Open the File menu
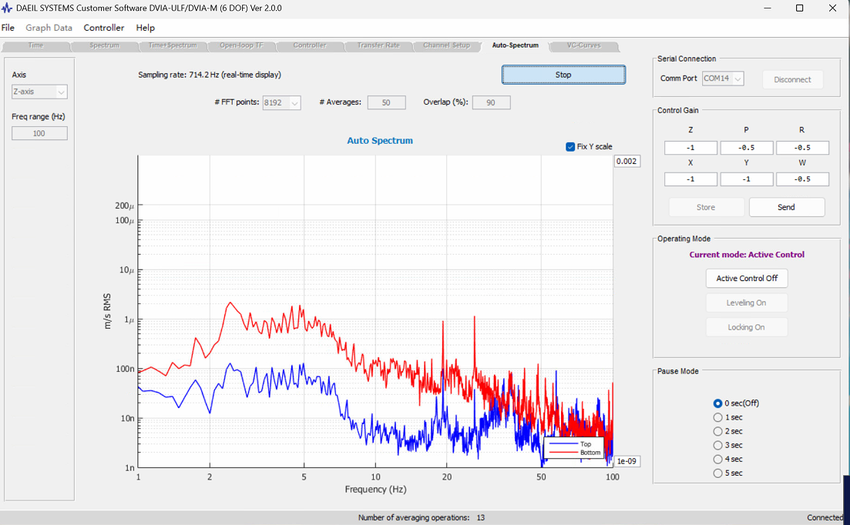Screen dimensions: 850x525 pyautogui.click(x=8, y=28)
